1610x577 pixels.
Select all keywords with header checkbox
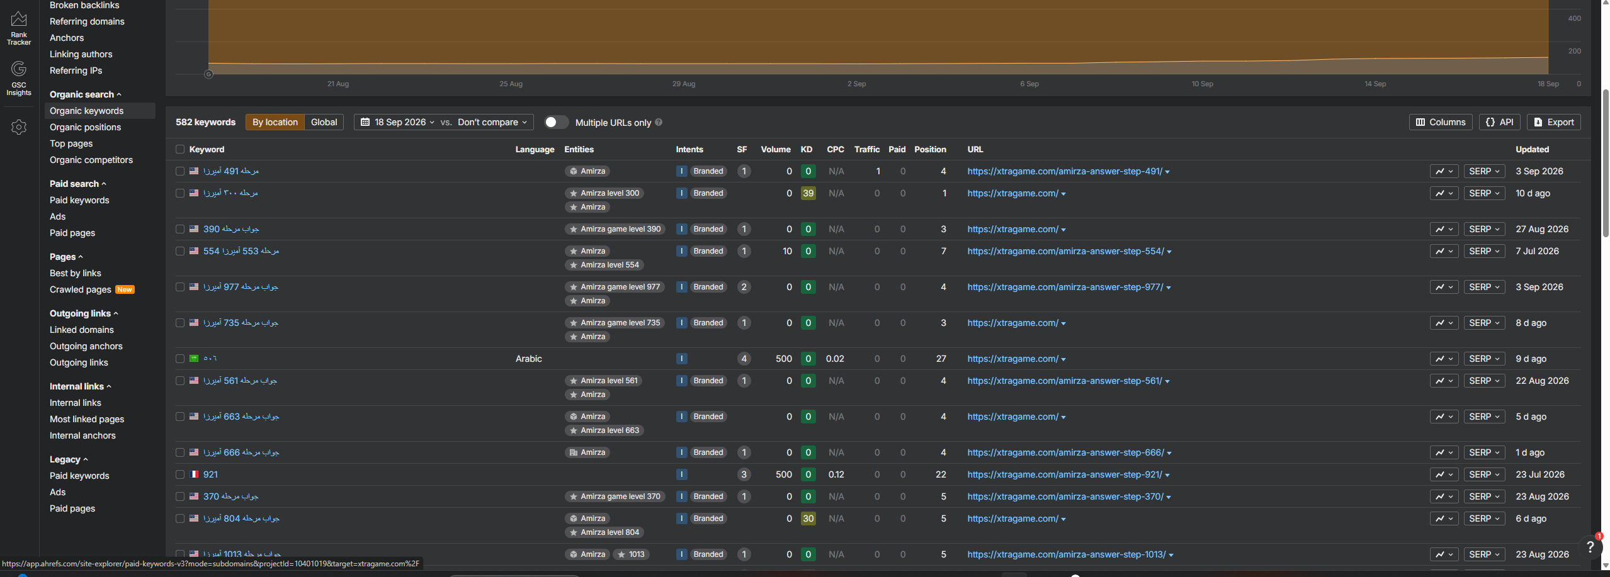[180, 149]
